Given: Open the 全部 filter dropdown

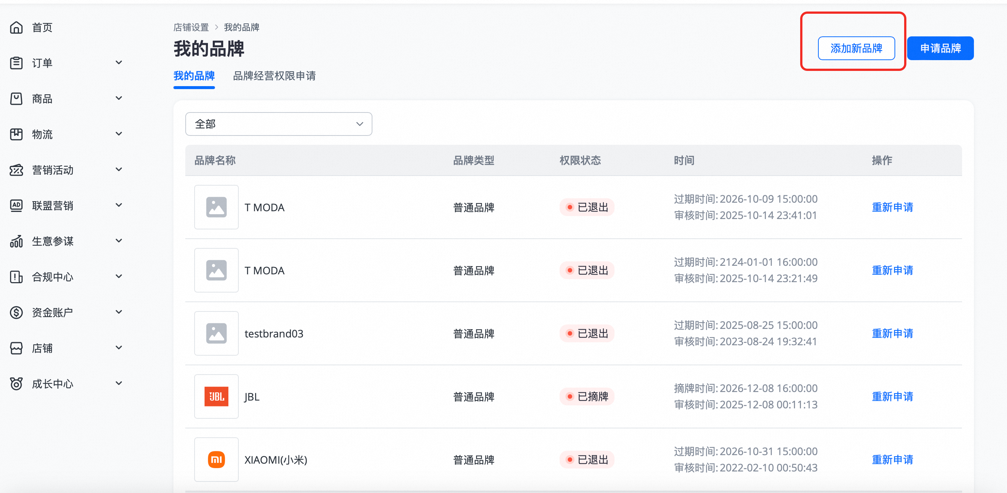Looking at the screenshot, I should [x=278, y=124].
